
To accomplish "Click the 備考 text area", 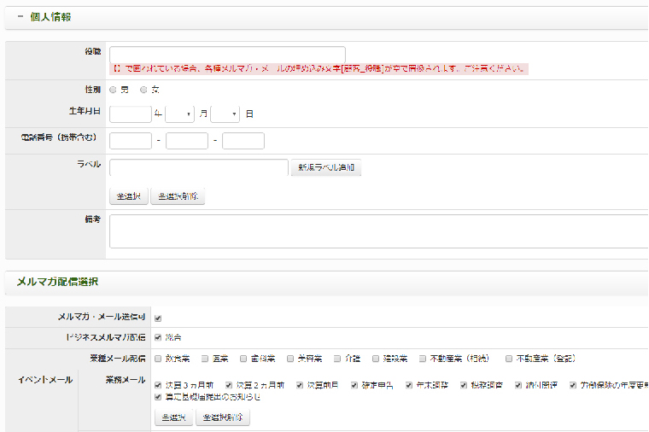I will [x=378, y=231].
